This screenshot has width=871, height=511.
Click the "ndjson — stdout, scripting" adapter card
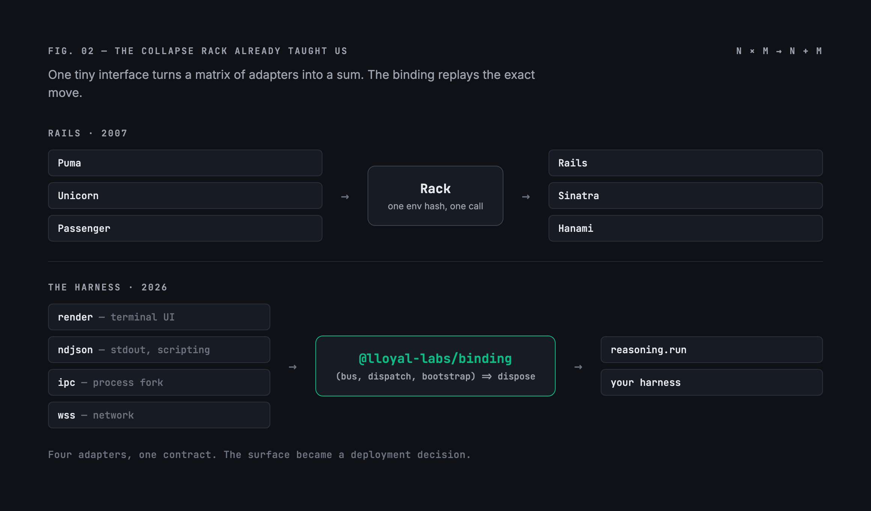(x=159, y=350)
